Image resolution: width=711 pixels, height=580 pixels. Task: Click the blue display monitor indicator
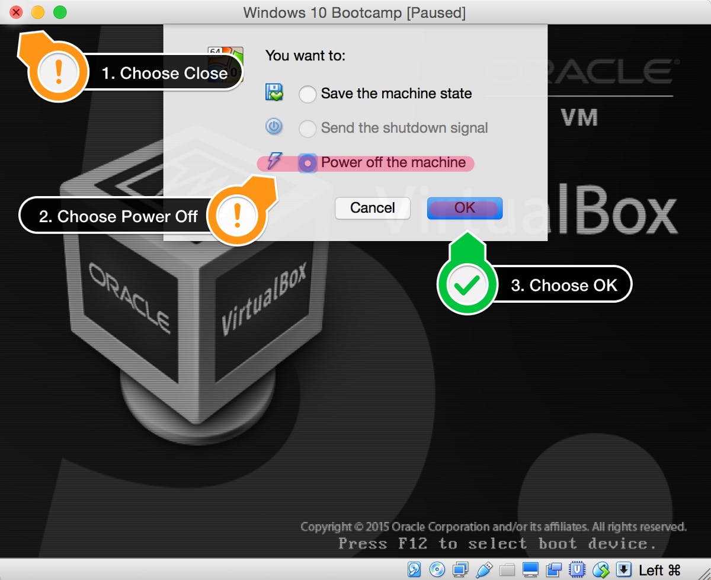click(x=530, y=570)
